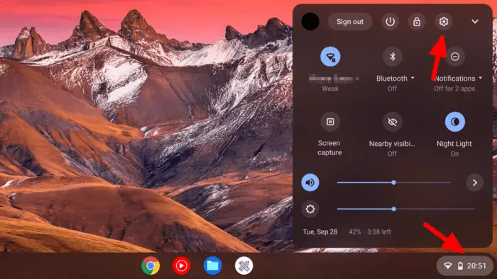Open the Files app on the shelf
This screenshot has height=279, width=497.
click(x=212, y=266)
